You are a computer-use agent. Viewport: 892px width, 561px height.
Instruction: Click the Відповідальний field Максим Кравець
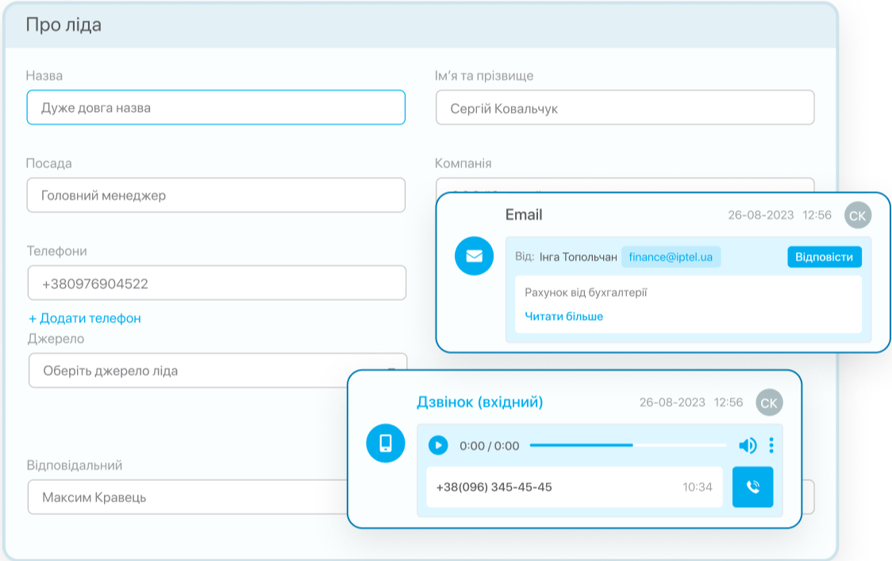tap(188, 497)
